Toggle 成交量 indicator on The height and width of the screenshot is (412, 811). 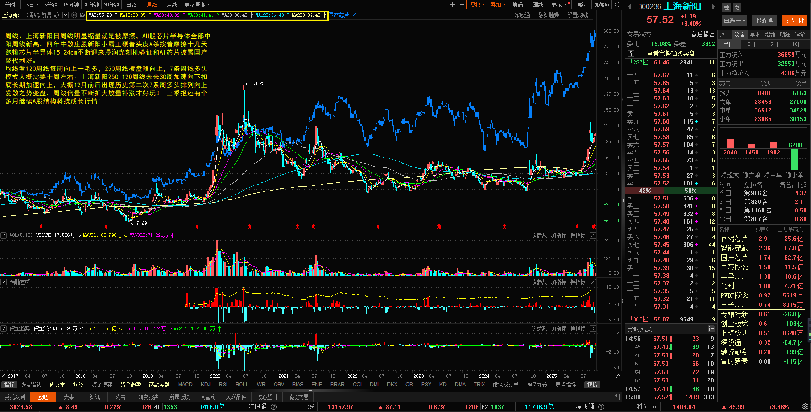(x=57, y=385)
